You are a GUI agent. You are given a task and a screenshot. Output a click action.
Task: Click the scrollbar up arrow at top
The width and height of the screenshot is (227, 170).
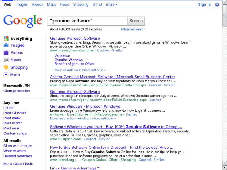(225, 2)
